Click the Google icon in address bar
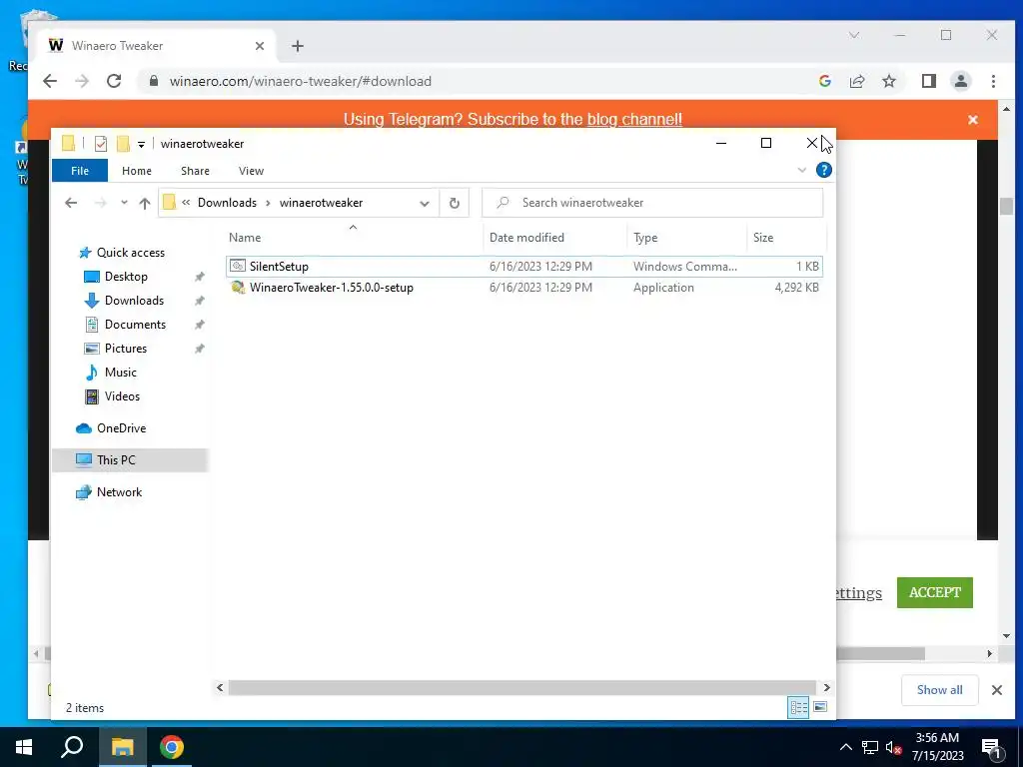The width and height of the screenshot is (1023, 767). (824, 81)
